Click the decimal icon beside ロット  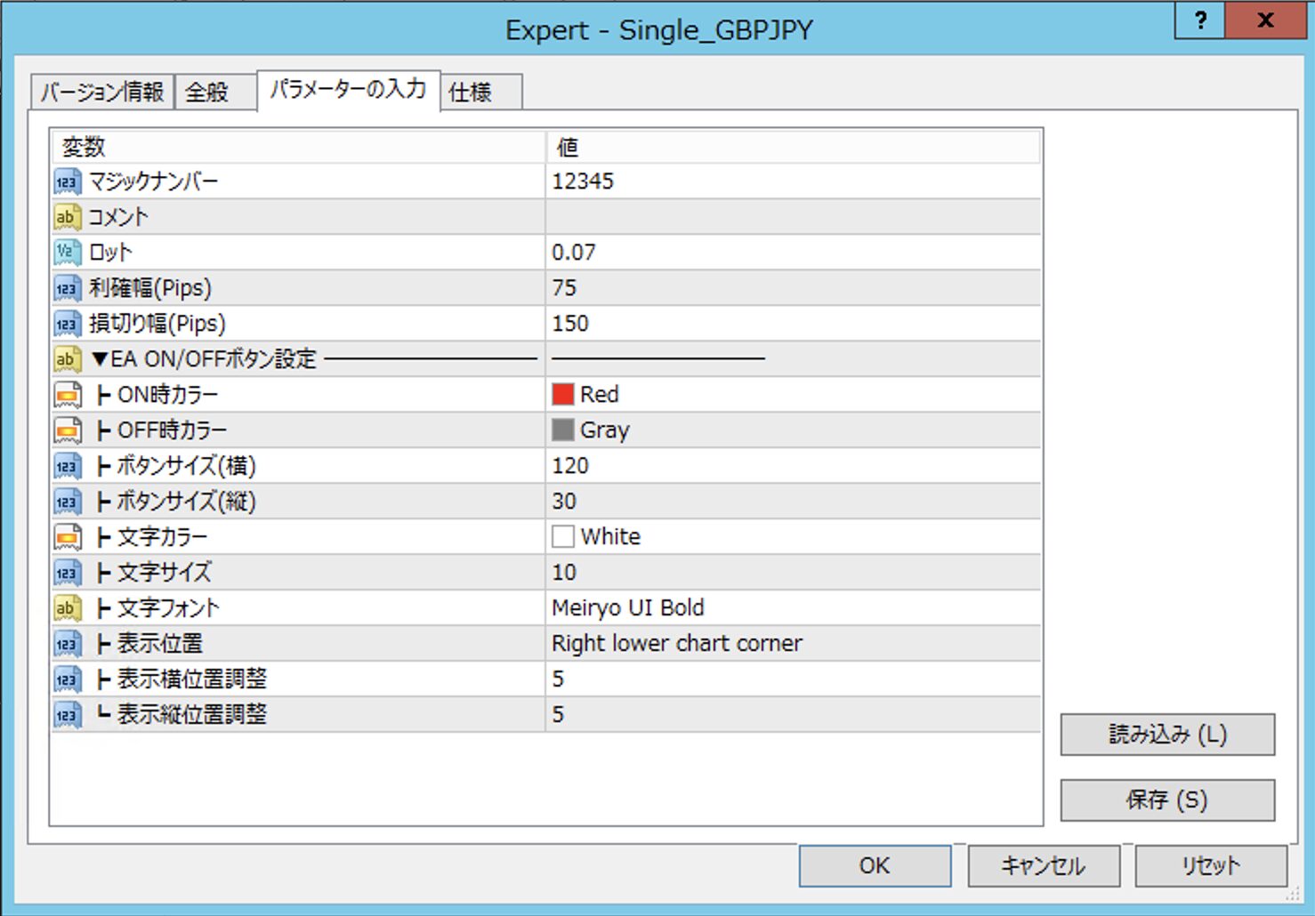click(x=67, y=253)
